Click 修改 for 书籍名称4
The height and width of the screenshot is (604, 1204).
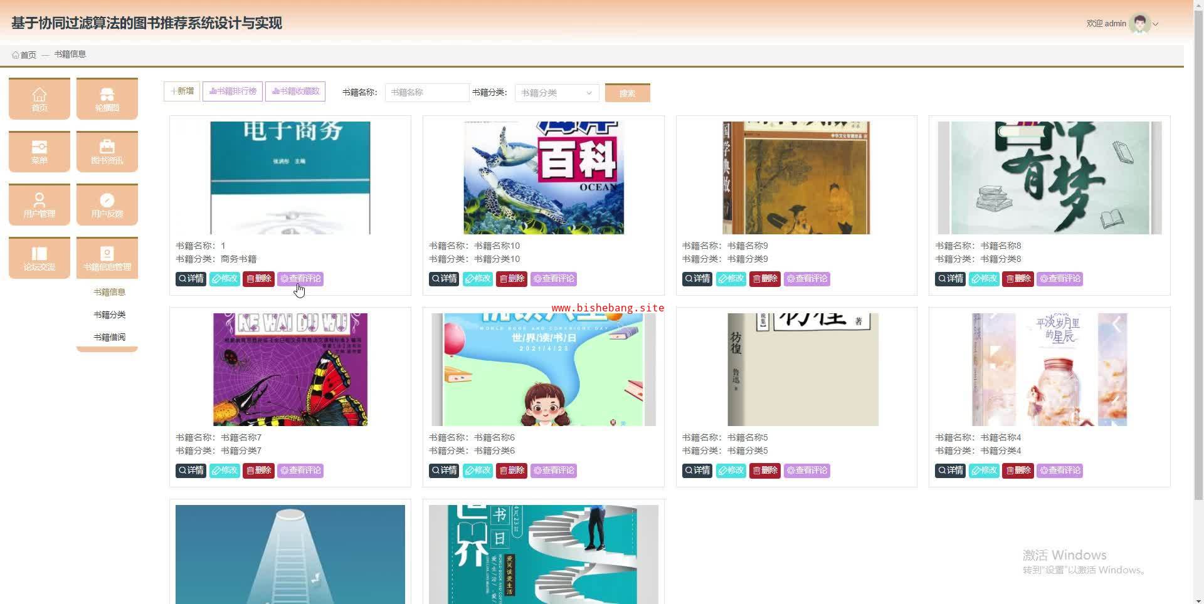point(984,471)
